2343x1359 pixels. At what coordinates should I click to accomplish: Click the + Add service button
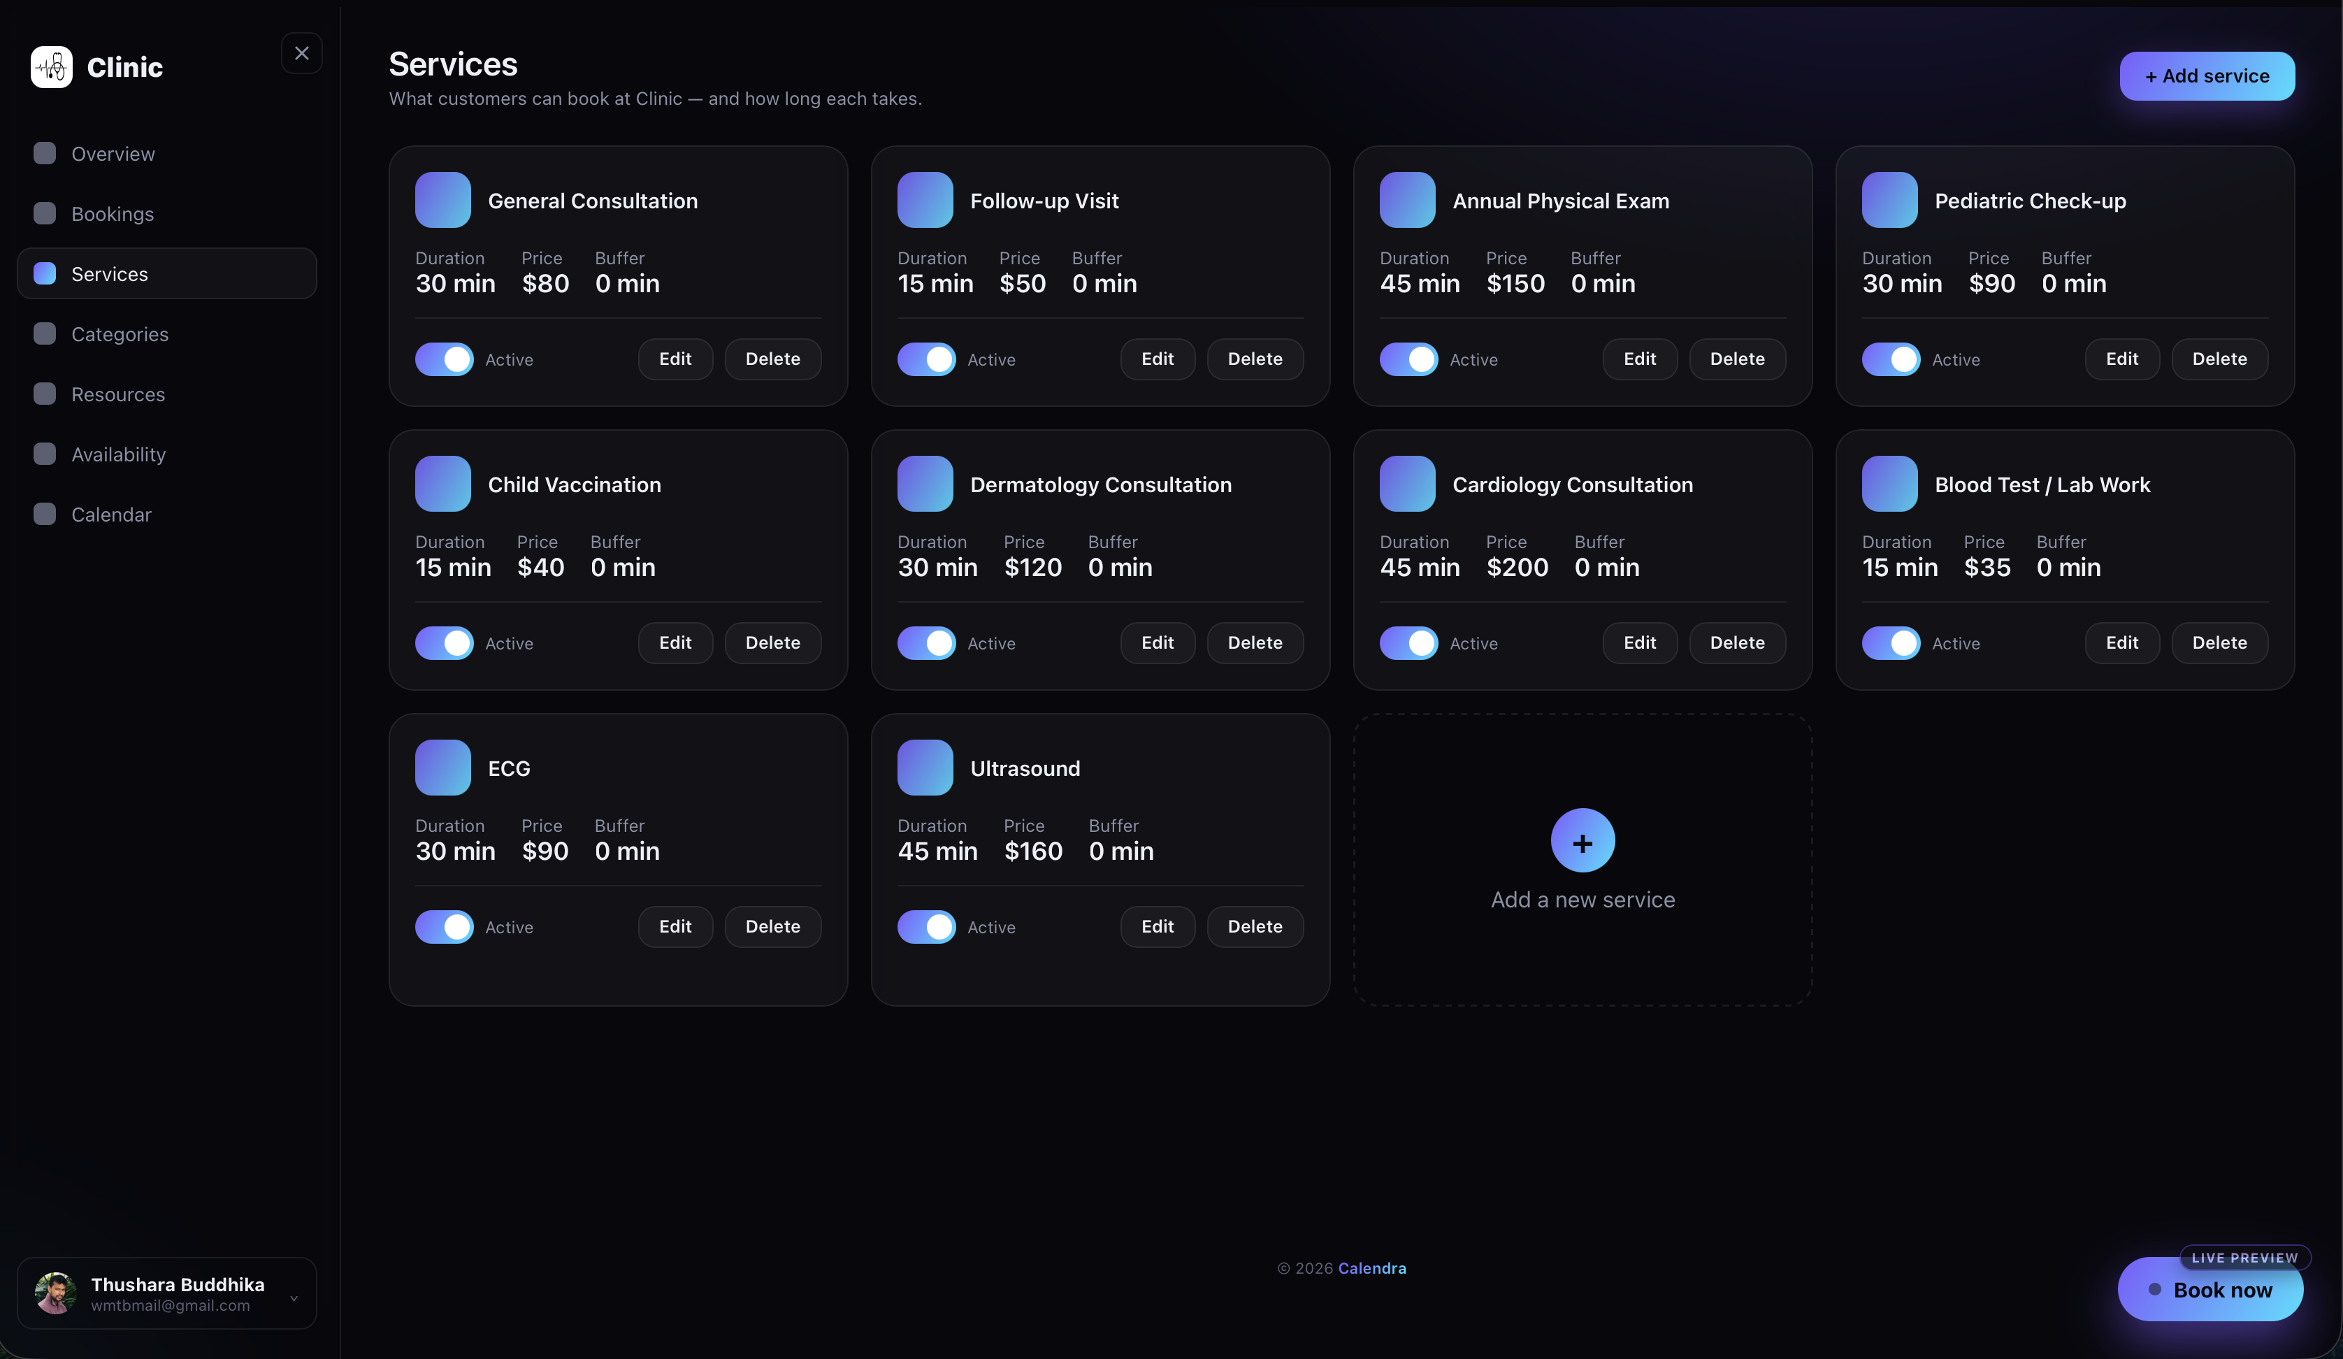coord(2206,76)
